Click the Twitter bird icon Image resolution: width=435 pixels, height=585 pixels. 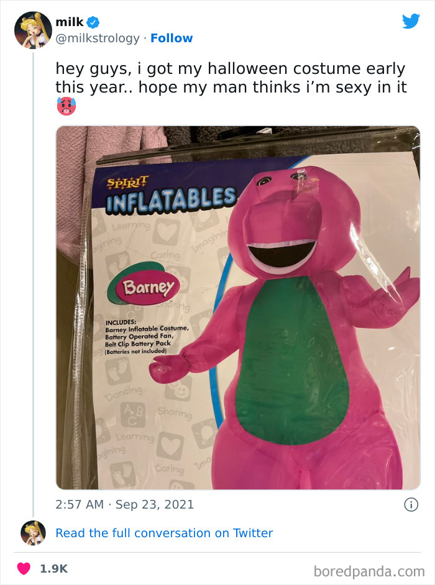coord(411,22)
